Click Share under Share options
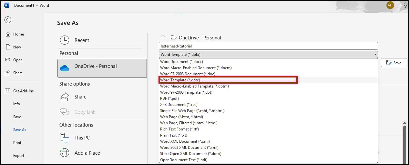 (x=80, y=97)
